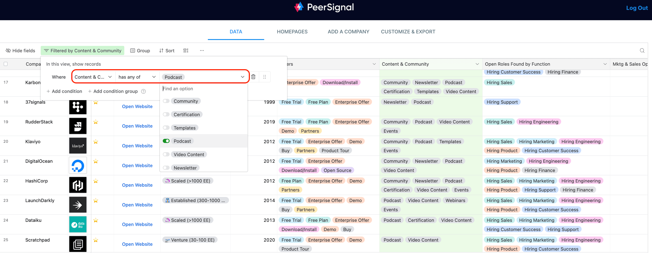
Task: Open Website link for Klaviyo
Action: [137, 146]
